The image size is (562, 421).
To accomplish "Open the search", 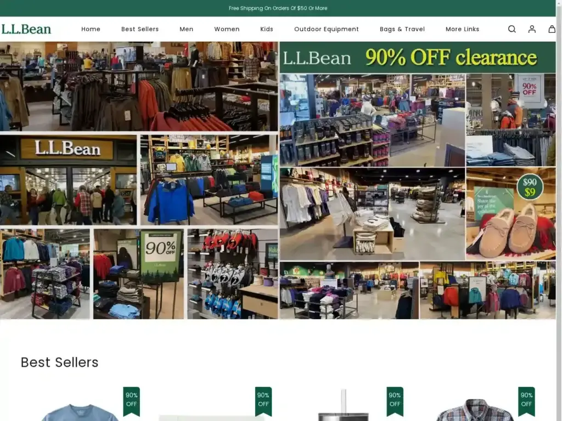I will click(x=512, y=29).
